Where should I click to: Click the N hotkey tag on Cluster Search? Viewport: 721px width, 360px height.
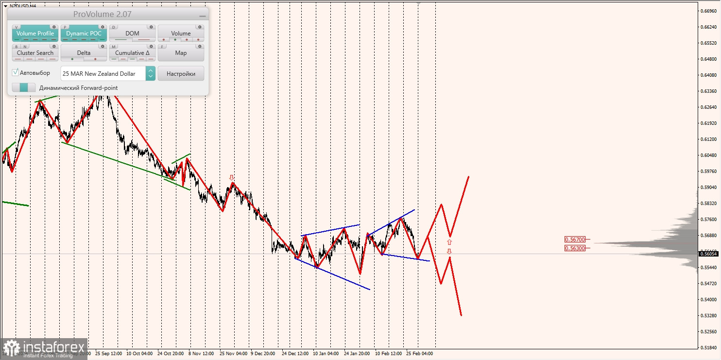click(x=24, y=47)
